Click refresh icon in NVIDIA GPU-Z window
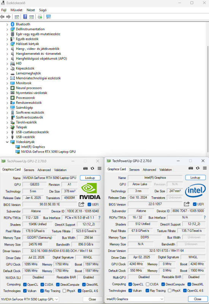 92,168
